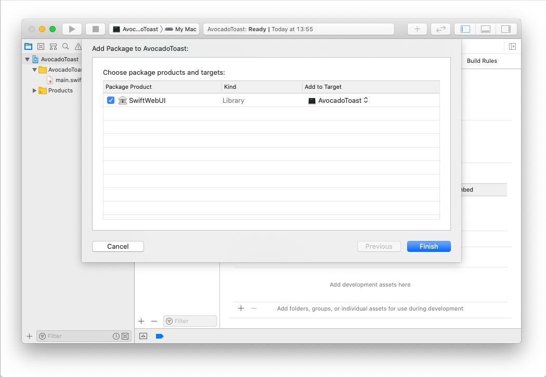Viewport: 546px width, 377px height.
Task: Sort by Package Product column header
Action: click(162, 87)
